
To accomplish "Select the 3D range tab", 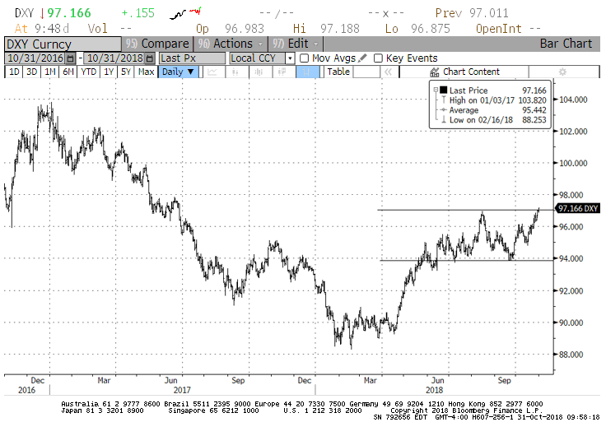I will tap(31, 72).
